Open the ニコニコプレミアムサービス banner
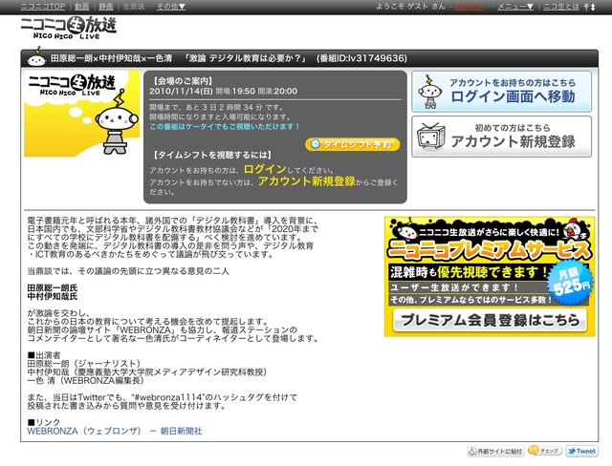 (490, 276)
